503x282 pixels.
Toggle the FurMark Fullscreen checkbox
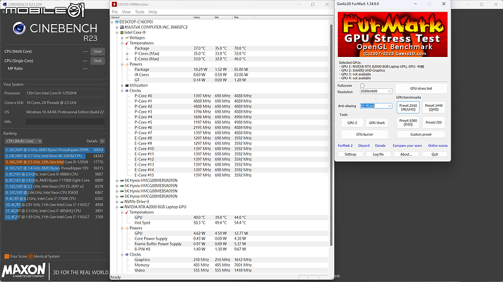pyautogui.click(x=362, y=86)
